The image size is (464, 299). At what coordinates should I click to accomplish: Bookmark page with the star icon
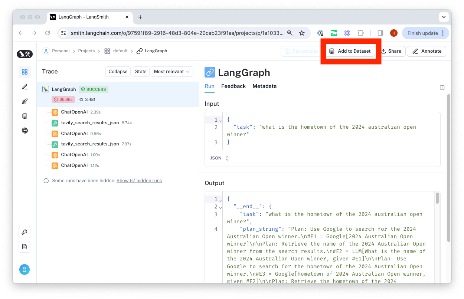coord(302,33)
